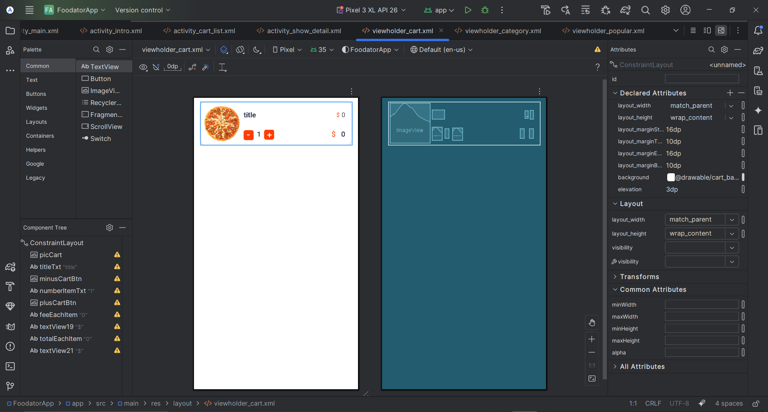Open the Terminal tool window
Viewport: 768px width, 412px height.
[x=10, y=366]
